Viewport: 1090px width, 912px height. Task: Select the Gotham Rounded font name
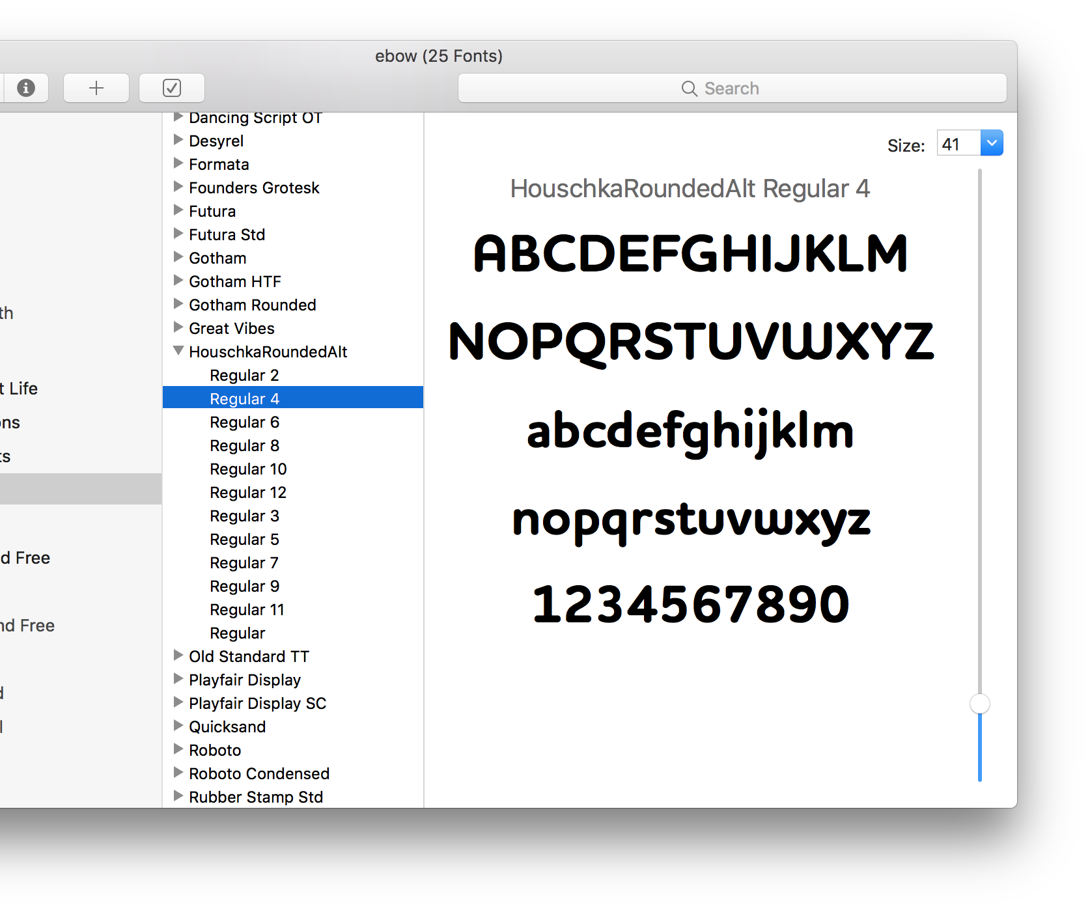pos(253,305)
